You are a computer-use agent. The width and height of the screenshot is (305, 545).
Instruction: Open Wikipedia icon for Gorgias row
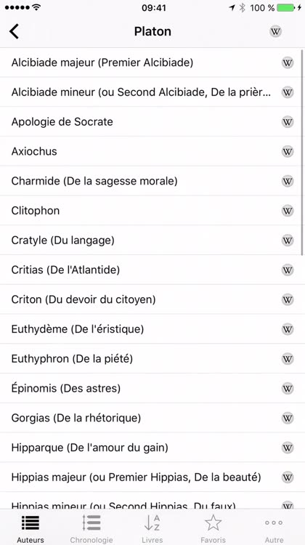pyautogui.click(x=288, y=417)
